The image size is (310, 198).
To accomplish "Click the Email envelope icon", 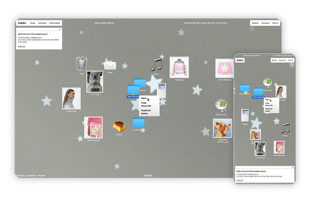I will (x=110, y=66).
